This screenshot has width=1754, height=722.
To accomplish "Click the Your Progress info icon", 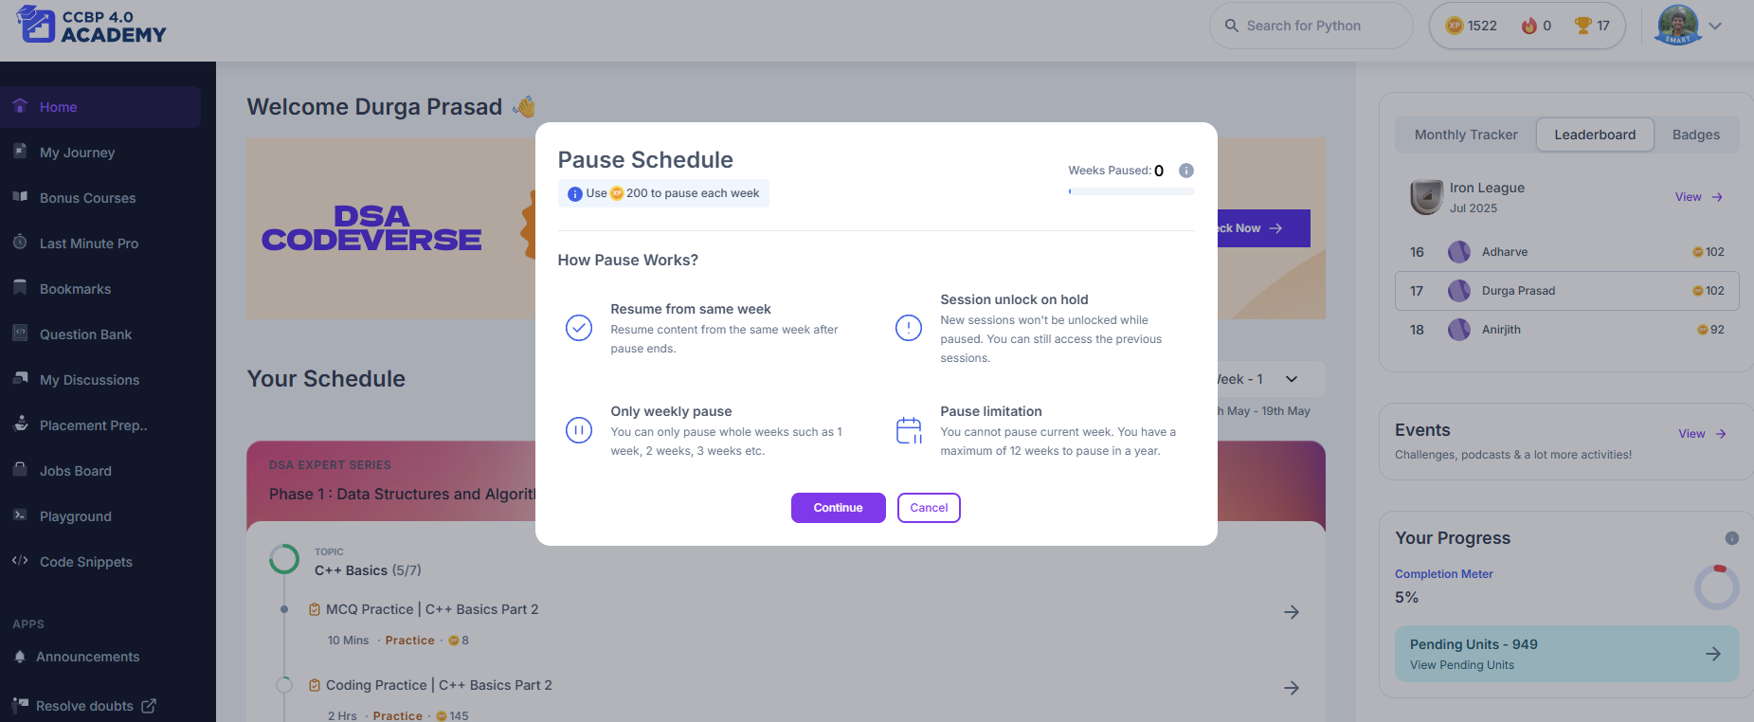I will coord(1732,538).
